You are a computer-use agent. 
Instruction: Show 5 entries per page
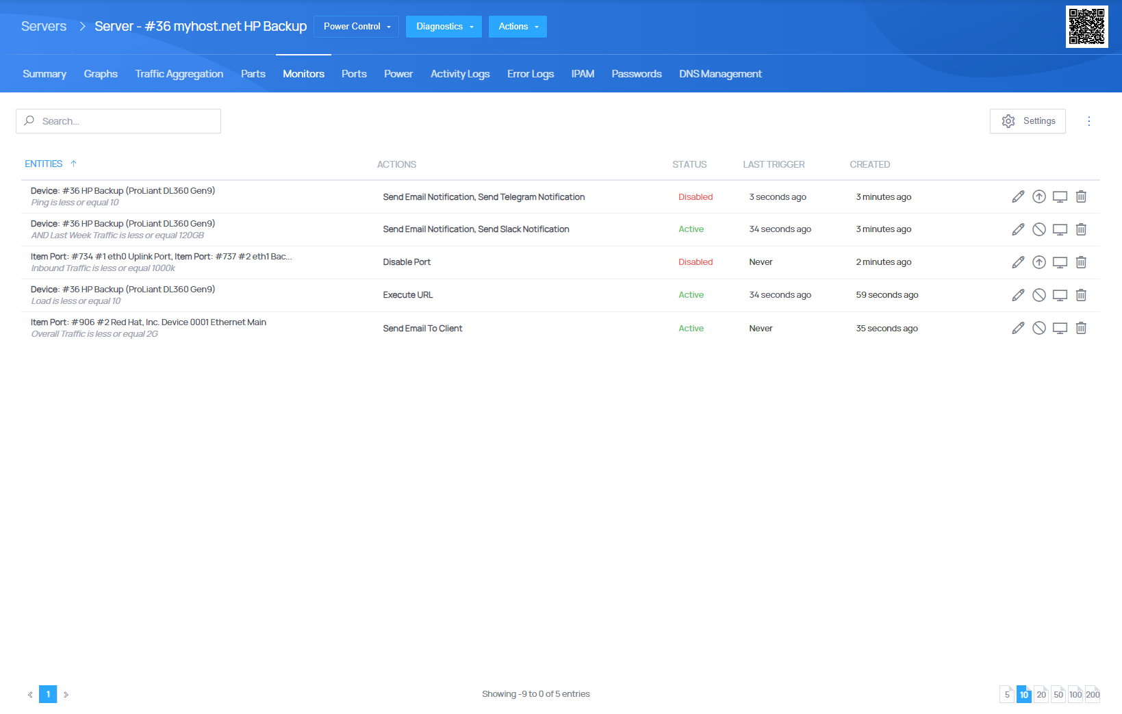click(x=1007, y=694)
